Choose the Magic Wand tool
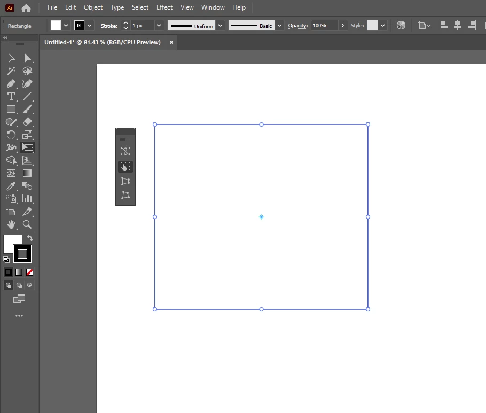Image resolution: width=486 pixels, height=413 pixels. tap(11, 71)
